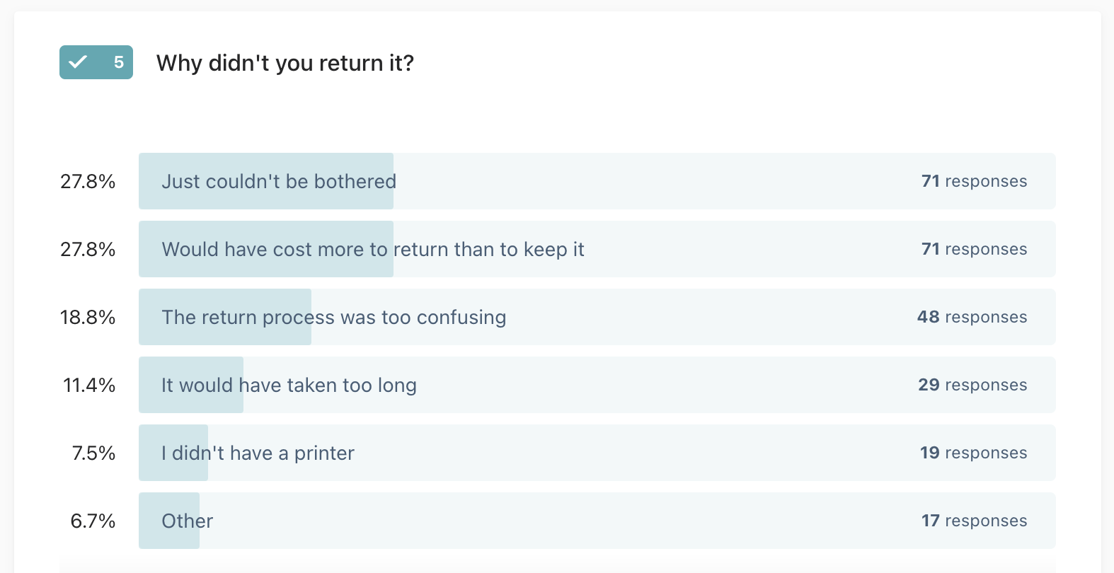View the 19 responses link

pyautogui.click(x=973, y=453)
